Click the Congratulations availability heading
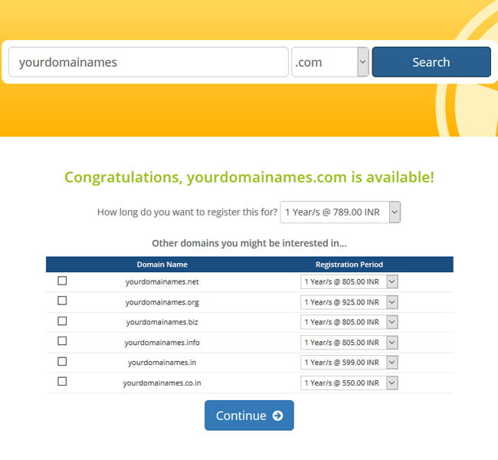 click(249, 177)
